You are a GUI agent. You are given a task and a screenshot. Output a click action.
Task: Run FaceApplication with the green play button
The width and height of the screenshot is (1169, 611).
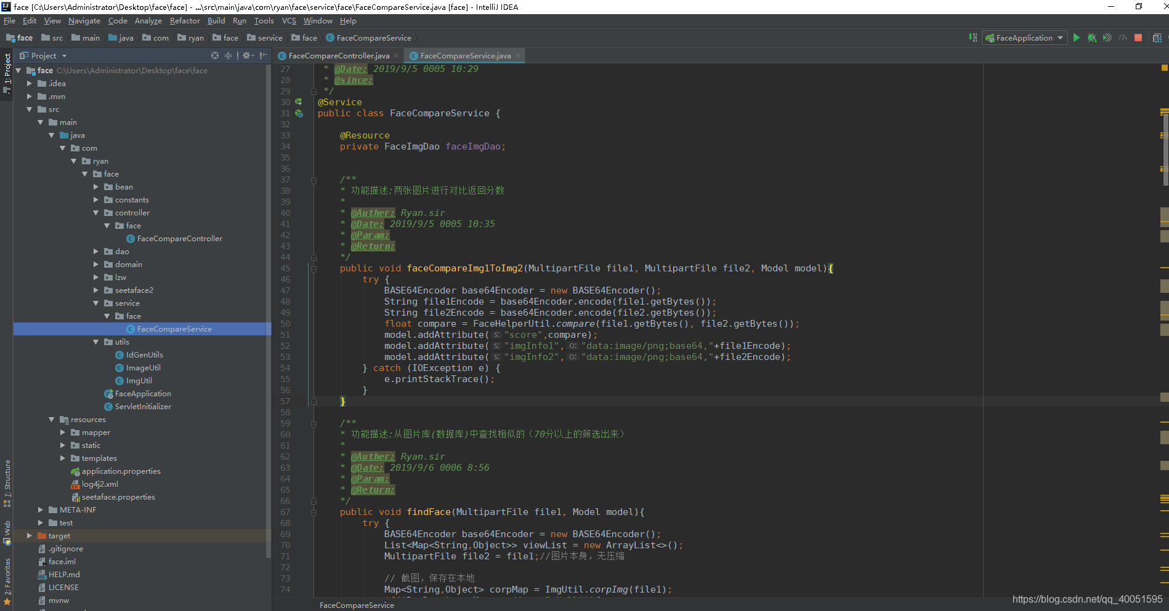coord(1076,38)
